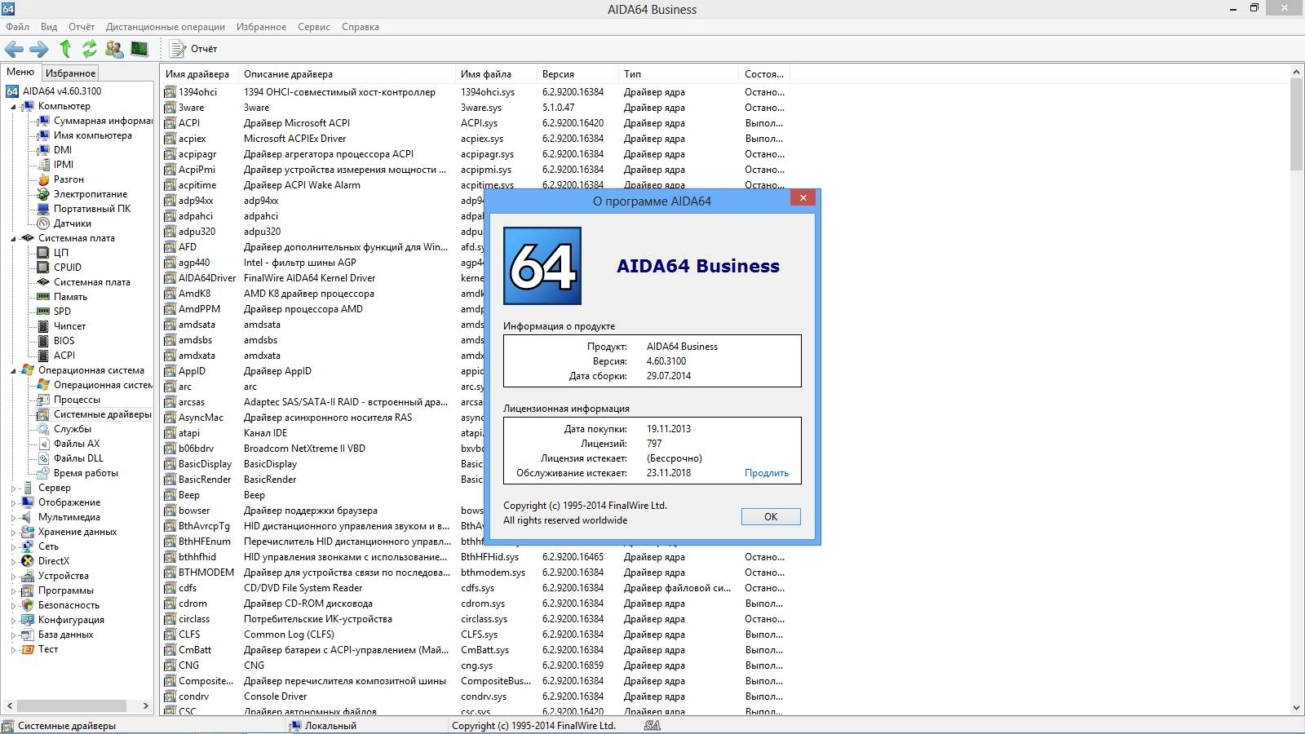Image resolution: width=1305 pixels, height=734 pixels.
Task: Collapse the Системная плата tree node
Action: click(13, 239)
